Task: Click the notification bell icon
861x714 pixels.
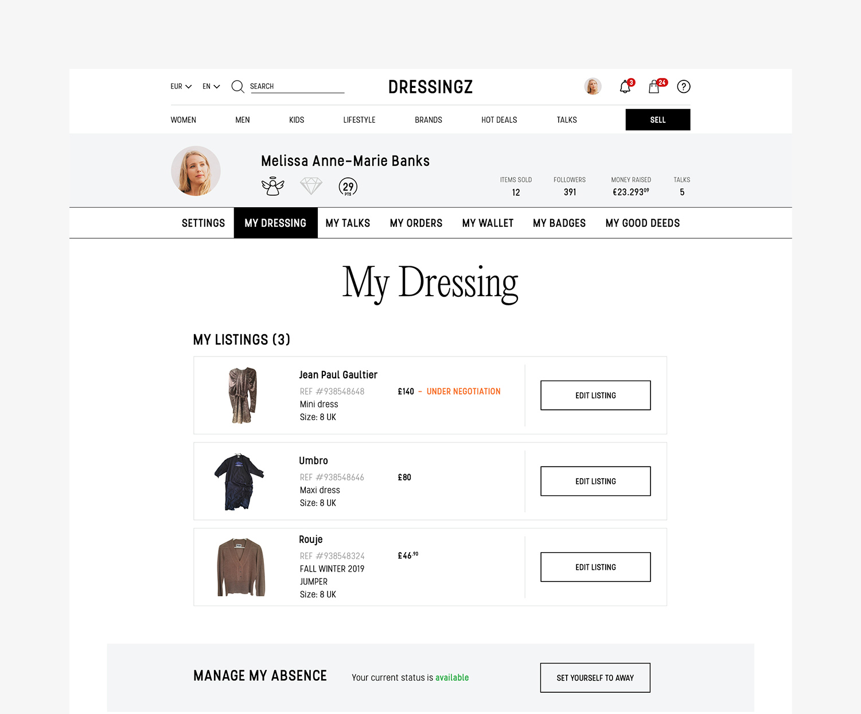Action: 625,87
